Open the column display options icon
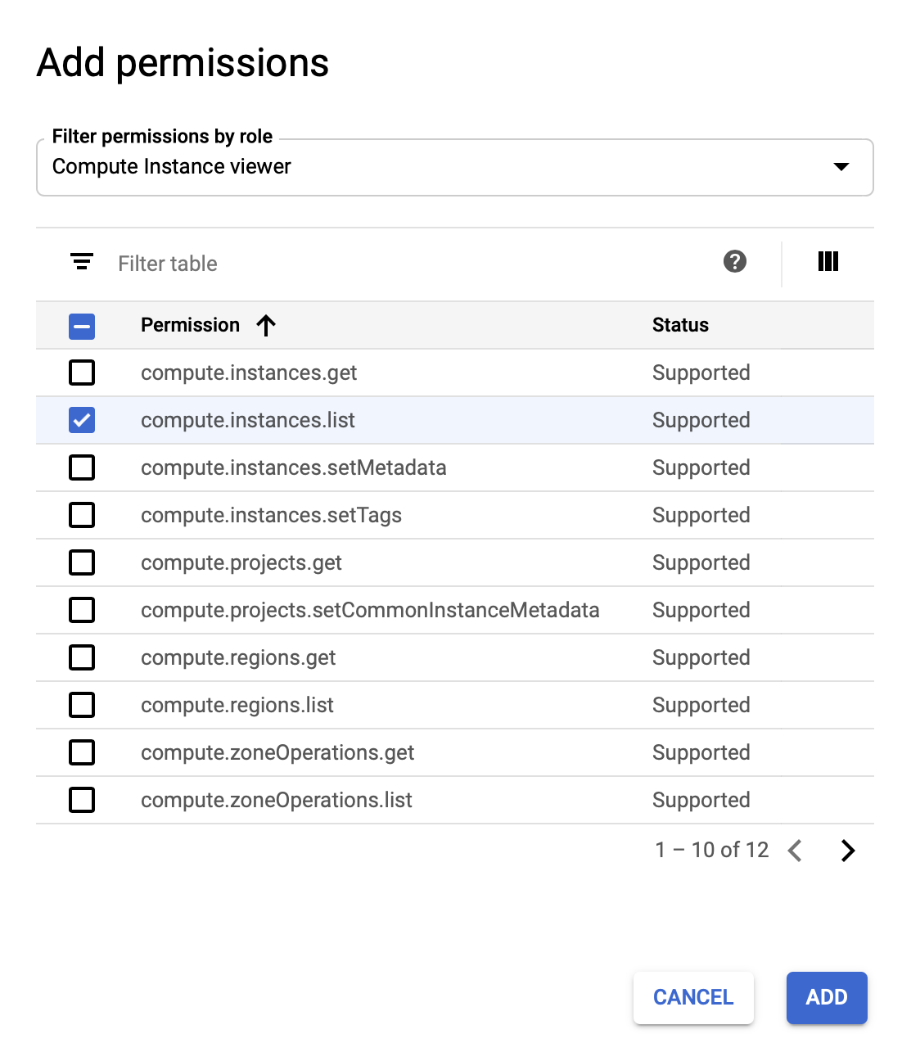This screenshot has height=1043, width=902. click(828, 262)
